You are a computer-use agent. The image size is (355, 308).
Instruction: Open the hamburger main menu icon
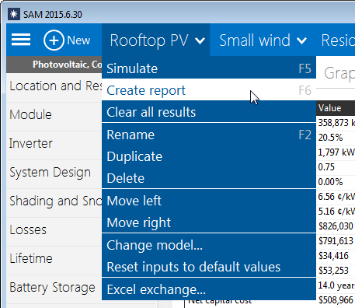pos(21,40)
